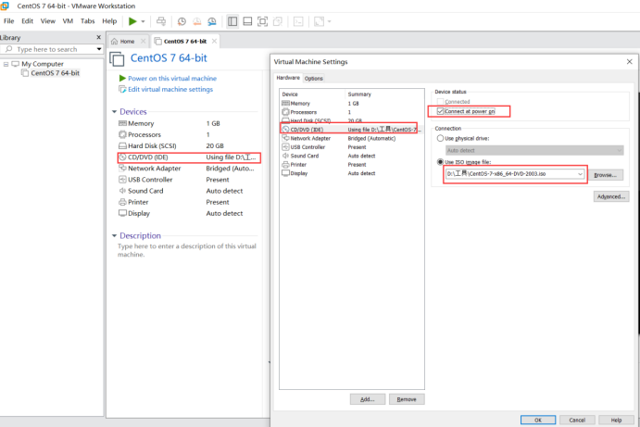The image size is (640, 427).
Task: Select USB Controller in the settings device list
Action: (x=308, y=146)
